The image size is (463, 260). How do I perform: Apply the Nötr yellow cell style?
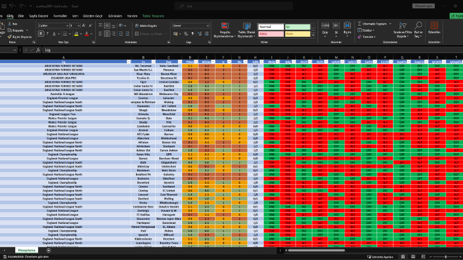tap(298, 34)
